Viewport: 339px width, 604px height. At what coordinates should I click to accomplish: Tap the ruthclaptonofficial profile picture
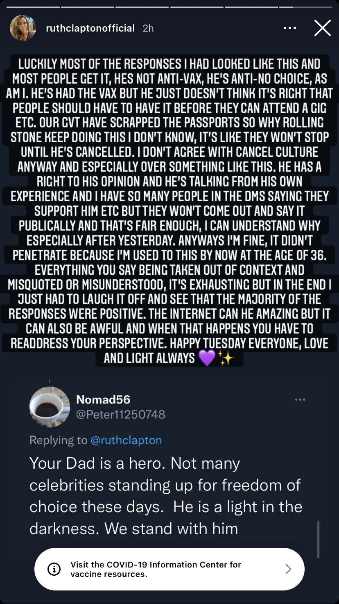(x=23, y=28)
